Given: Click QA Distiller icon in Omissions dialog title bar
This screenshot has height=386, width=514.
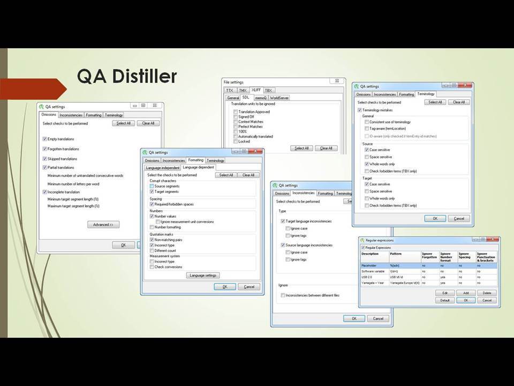Looking at the screenshot, I should (x=42, y=107).
